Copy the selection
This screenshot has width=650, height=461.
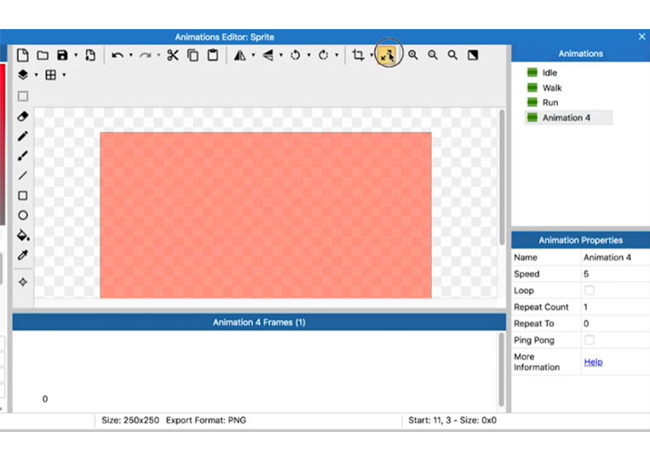point(193,55)
